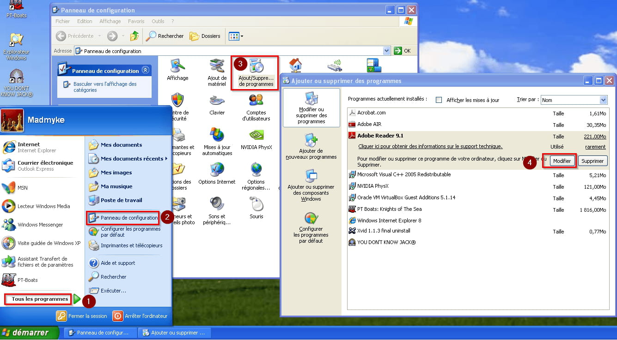This screenshot has height=340, width=617.
Task: Select Xvid 1.1.3 final uninstall row
Action: pos(478,231)
